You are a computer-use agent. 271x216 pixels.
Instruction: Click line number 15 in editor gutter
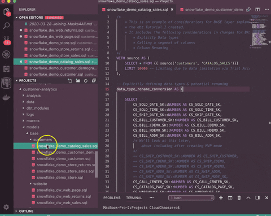pos(107,89)
